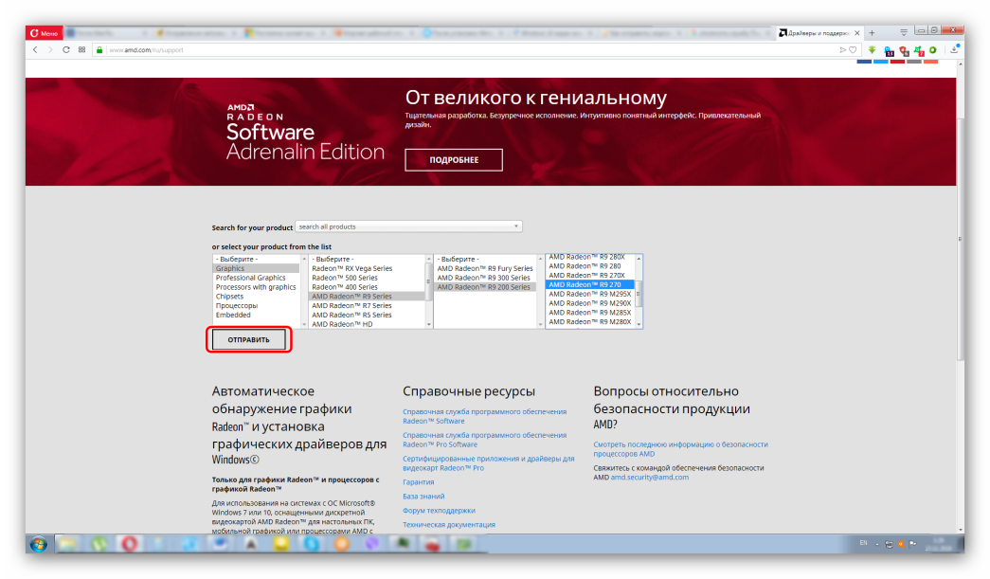The width and height of the screenshot is (990, 579).
Task: Select 'Professional Graphics' in the product list
Action: 250,278
